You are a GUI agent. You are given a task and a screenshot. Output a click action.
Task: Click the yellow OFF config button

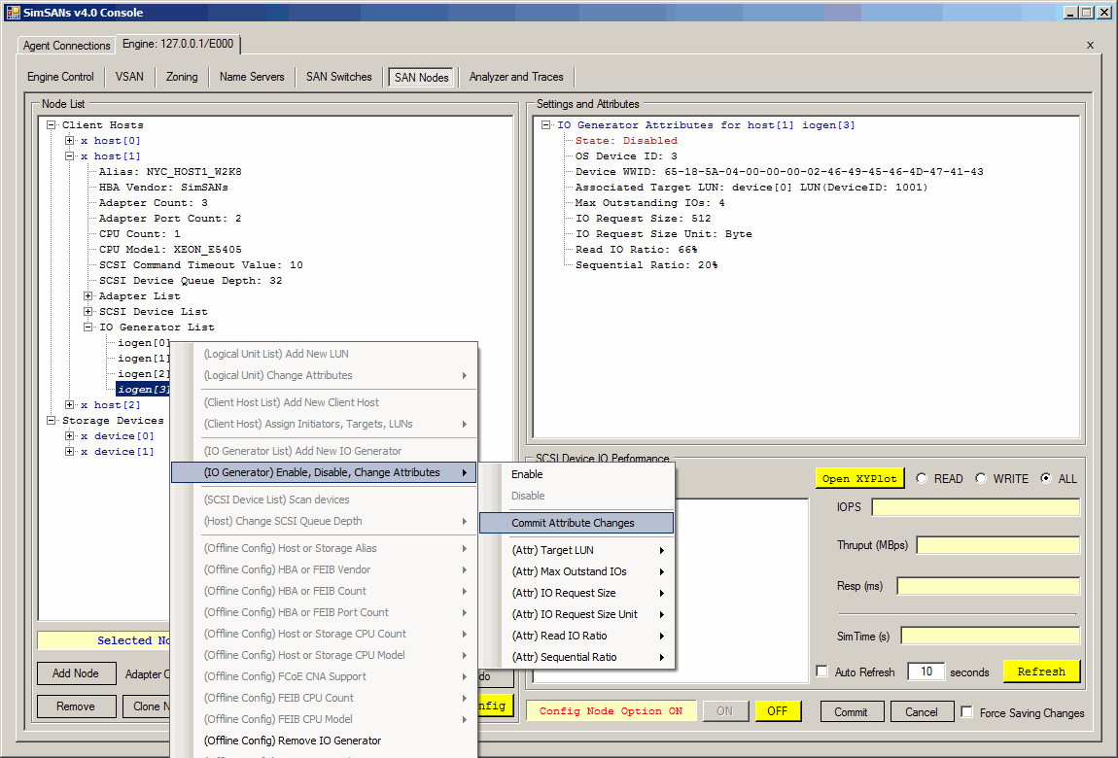777,711
